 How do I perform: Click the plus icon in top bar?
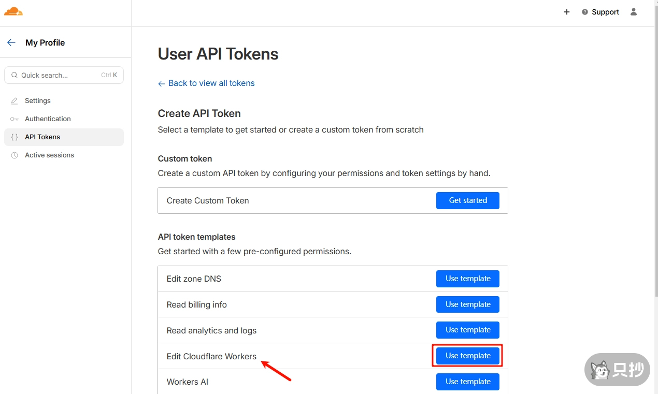click(567, 12)
